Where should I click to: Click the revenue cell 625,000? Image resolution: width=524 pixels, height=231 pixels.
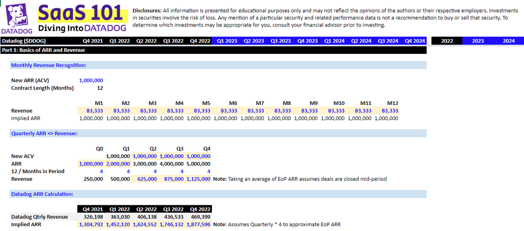click(147, 179)
